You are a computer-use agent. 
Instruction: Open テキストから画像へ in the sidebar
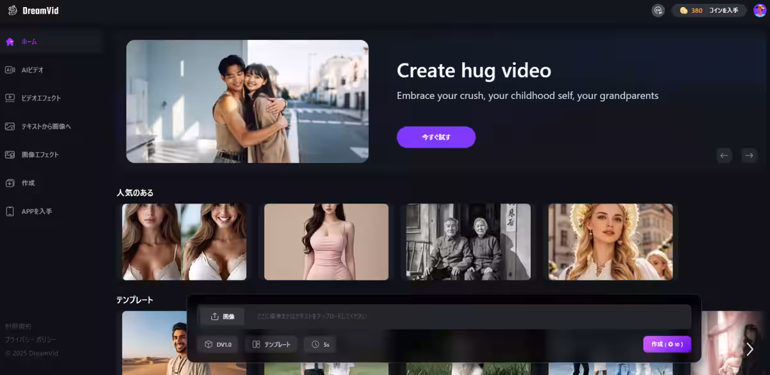point(46,126)
